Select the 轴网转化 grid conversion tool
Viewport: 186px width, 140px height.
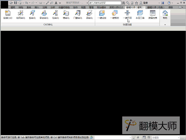(20, 14)
